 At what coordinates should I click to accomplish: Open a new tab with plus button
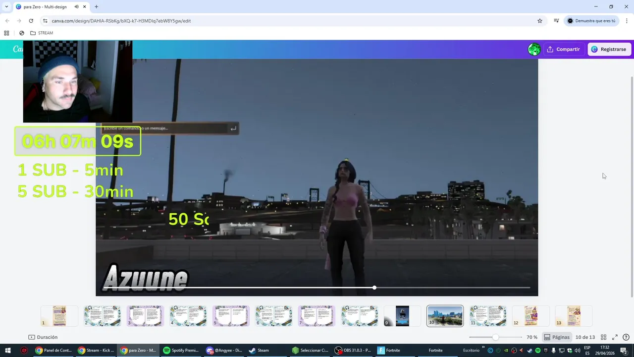click(96, 7)
